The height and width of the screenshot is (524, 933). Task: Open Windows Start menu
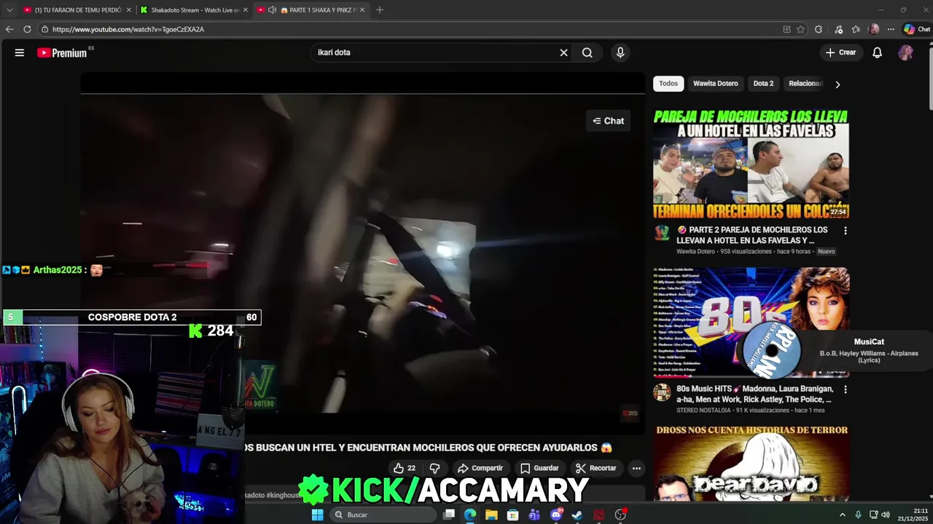tap(318, 515)
